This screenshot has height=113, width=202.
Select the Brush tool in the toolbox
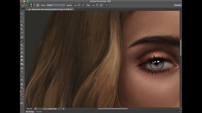[22, 41]
